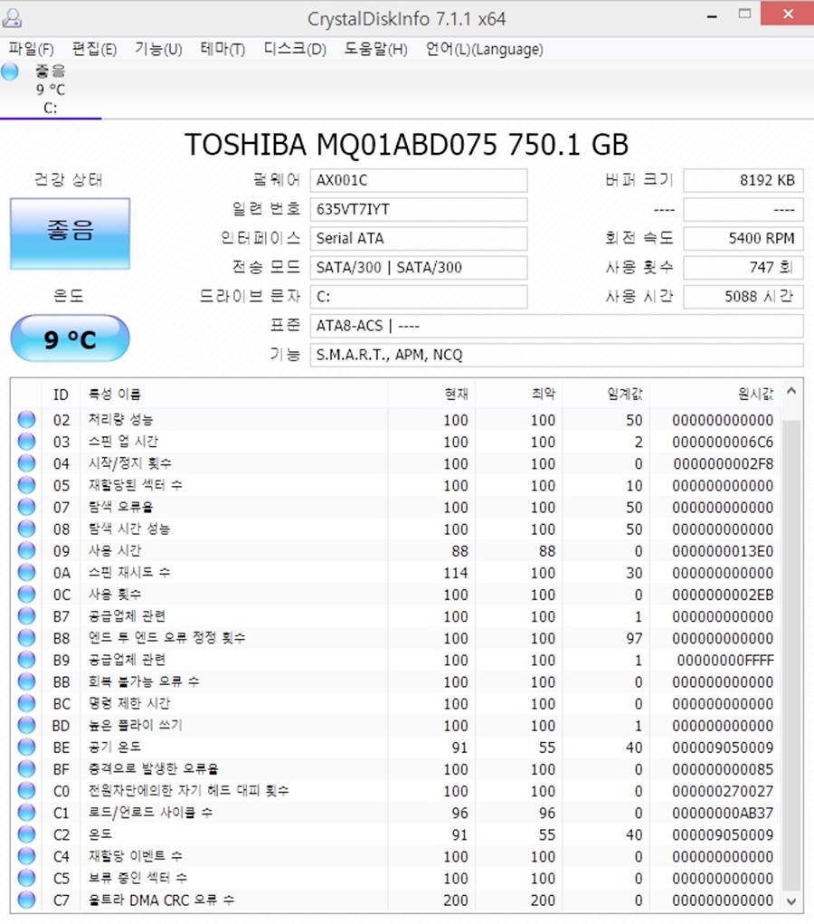This screenshot has height=924, width=814.
Task: Click the serial number field 635VT7IYT
Action: point(418,209)
